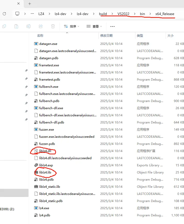Click the LZ4 breadcrumb segment
This screenshot has width=184, height=224.
tap(41, 14)
